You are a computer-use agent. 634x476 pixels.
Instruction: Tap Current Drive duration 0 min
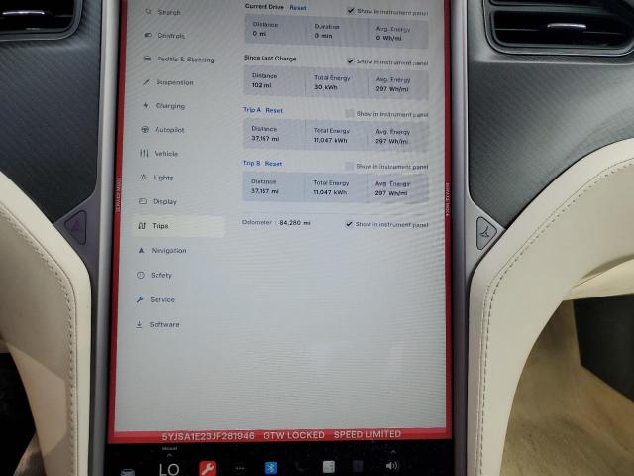(324, 36)
